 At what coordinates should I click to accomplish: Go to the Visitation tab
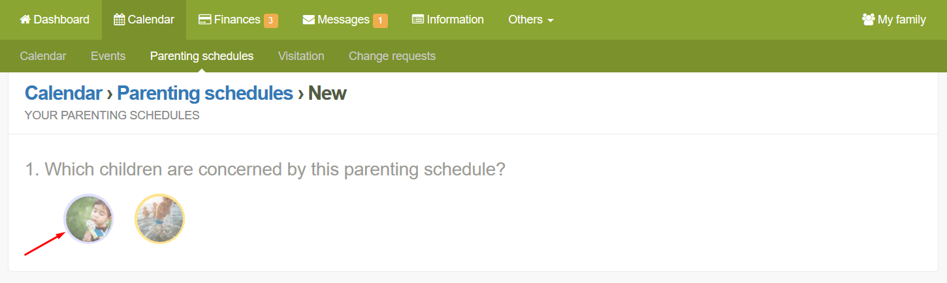[x=301, y=56]
